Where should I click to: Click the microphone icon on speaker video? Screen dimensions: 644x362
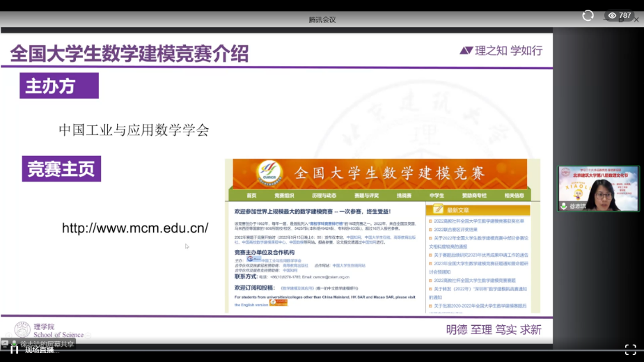click(x=564, y=206)
